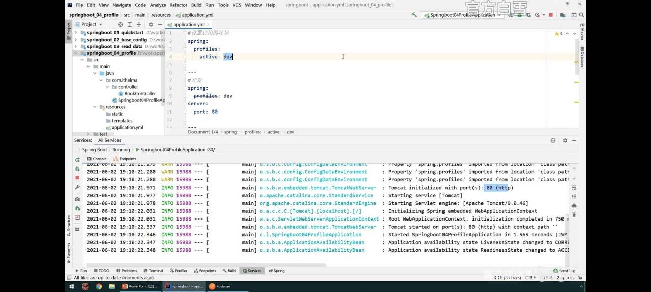Click Collapse All icon in Project panel
The image size is (651, 292).
click(139, 24)
